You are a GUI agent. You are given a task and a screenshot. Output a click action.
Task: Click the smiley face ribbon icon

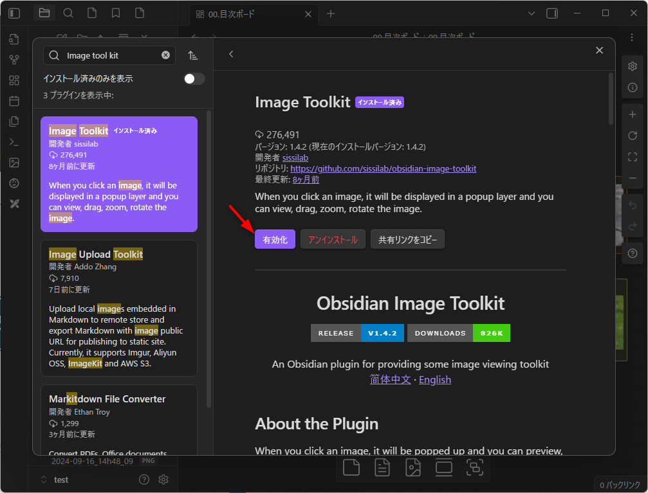[14, 183]
